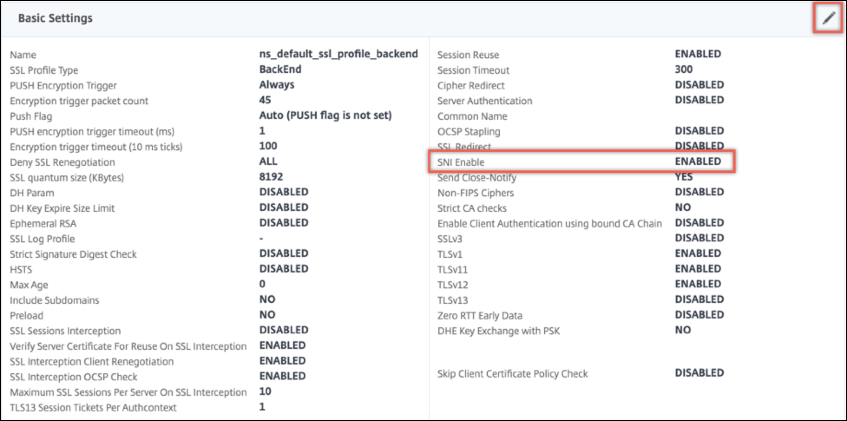Select the Deny SSL Renegotiation ALL value
Viewport: 847px width, 421px height.
tap(268, 161)
